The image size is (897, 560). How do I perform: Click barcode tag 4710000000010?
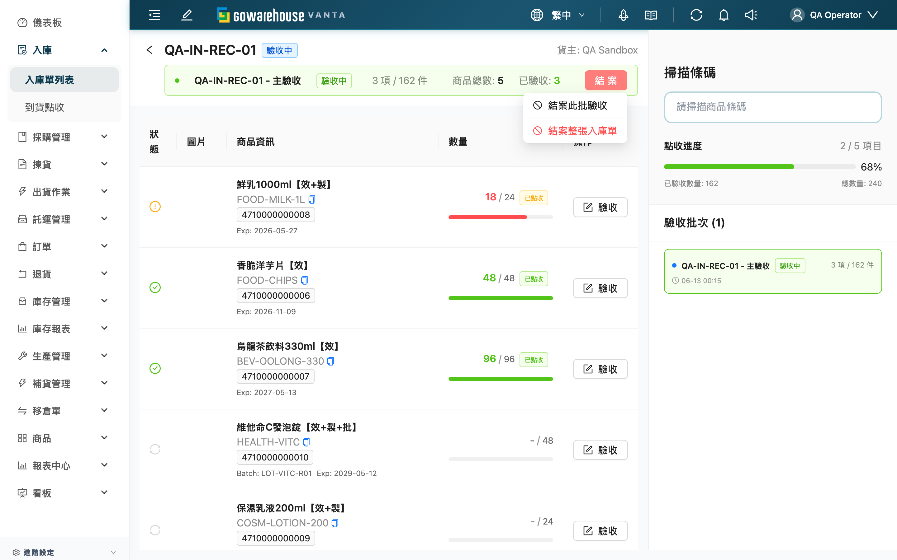click(275, 457)
